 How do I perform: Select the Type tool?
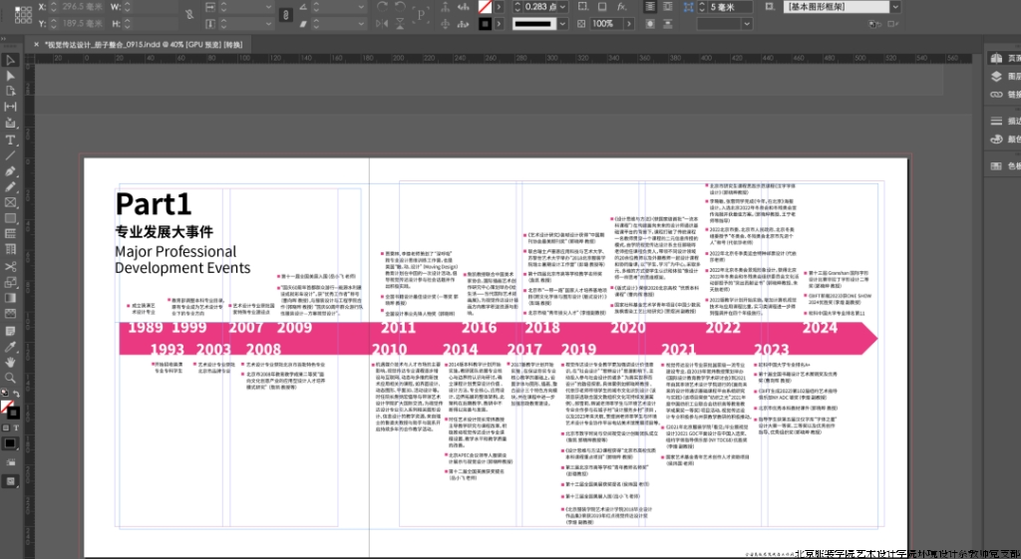pos(10,140)
